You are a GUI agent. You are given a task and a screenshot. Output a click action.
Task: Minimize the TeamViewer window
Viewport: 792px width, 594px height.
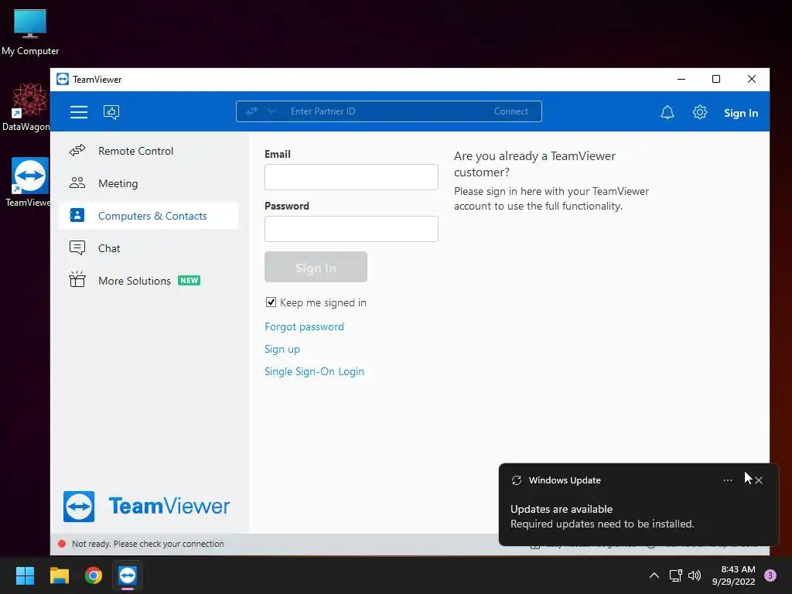pos(681,80)
